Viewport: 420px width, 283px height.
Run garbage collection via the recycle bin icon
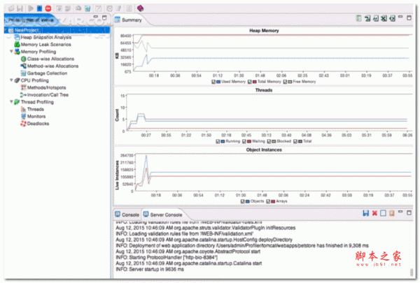pos(87,8)
